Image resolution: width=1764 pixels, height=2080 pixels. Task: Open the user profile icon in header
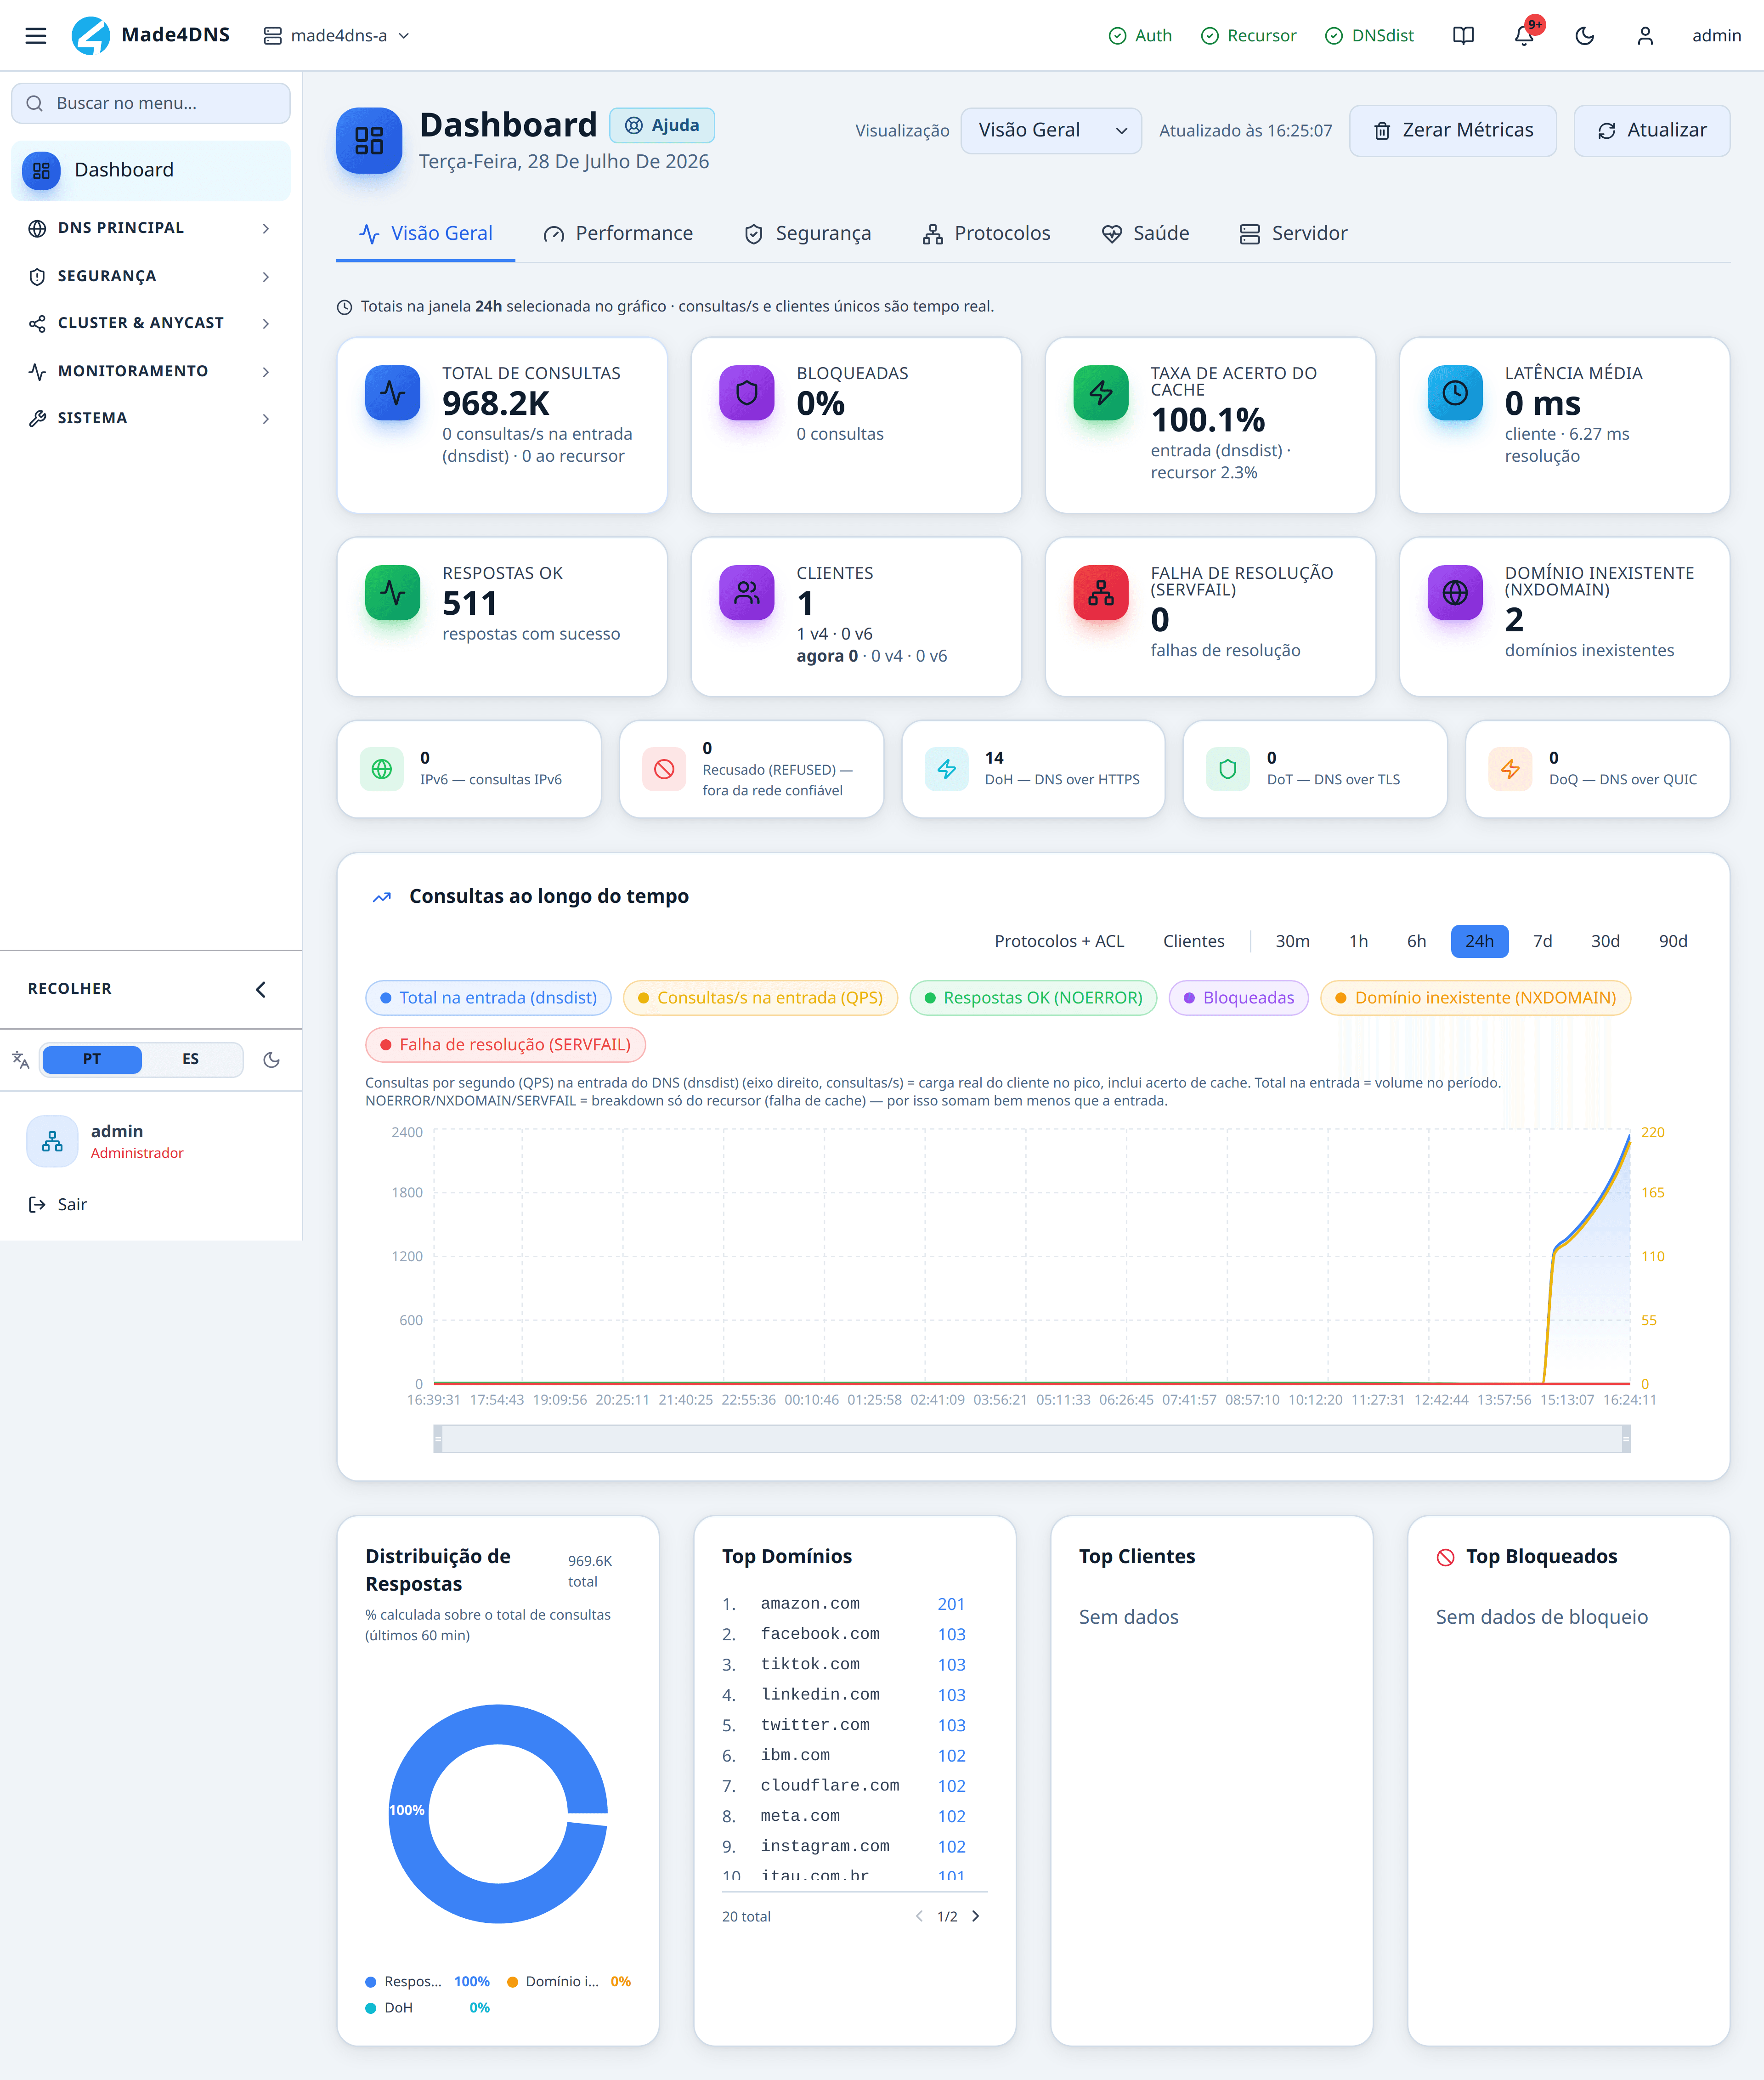click(x=1645, y=36)
